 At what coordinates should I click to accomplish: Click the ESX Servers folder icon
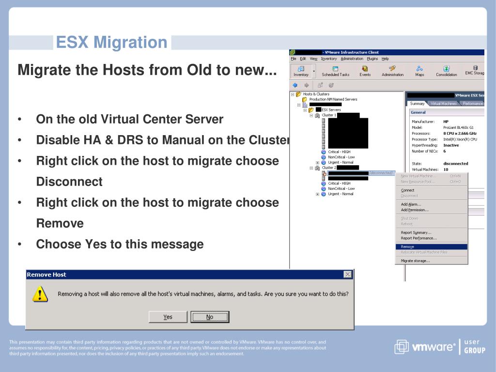click(x=311, y=110)
